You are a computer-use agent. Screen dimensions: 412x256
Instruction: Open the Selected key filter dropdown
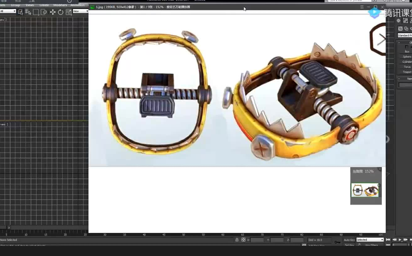pyautogui.click(x=370, y=240)
